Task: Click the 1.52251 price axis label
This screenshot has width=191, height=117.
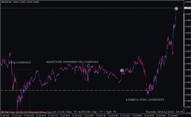Action: tap(188, 33)
